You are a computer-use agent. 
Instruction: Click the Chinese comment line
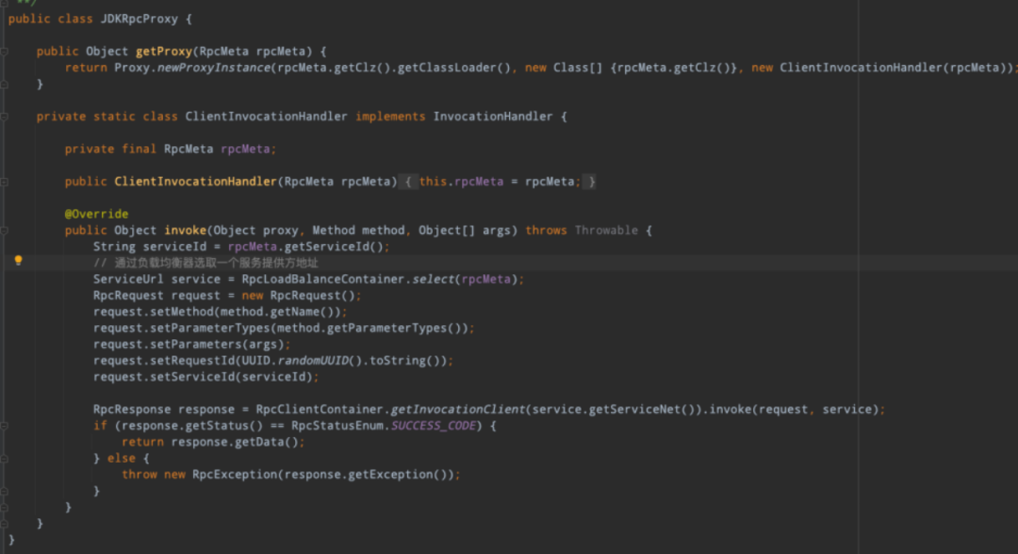[205, 263]
